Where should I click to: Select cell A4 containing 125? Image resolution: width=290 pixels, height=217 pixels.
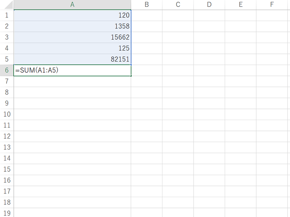(x=72, y=48)
